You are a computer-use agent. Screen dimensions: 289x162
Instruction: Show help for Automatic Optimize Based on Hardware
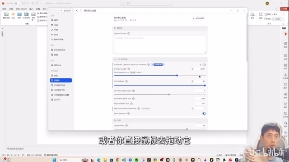pyautogui.click(x=149, y=65)
